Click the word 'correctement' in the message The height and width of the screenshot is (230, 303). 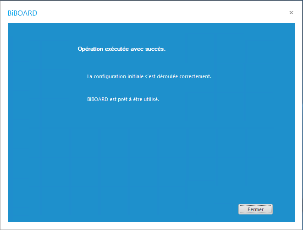[195, 76]
